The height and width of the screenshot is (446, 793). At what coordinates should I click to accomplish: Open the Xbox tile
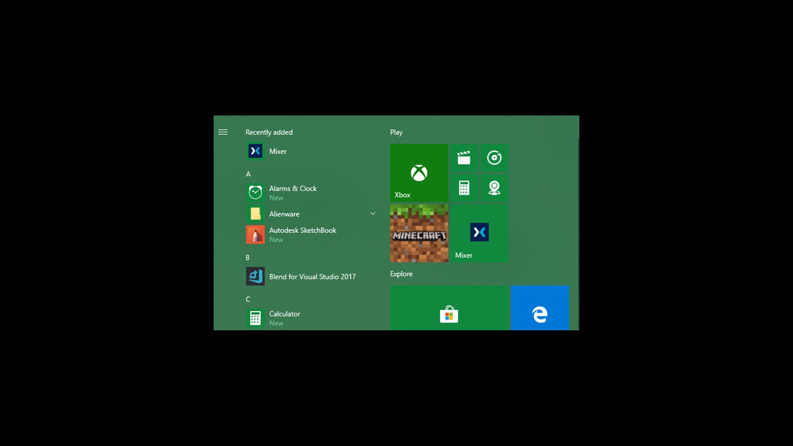coord(419,173)
